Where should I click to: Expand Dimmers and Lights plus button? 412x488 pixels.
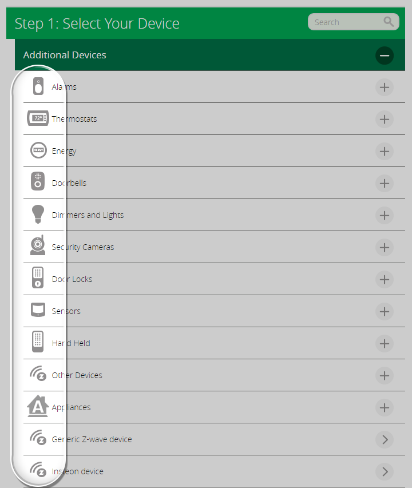point(385,215)
